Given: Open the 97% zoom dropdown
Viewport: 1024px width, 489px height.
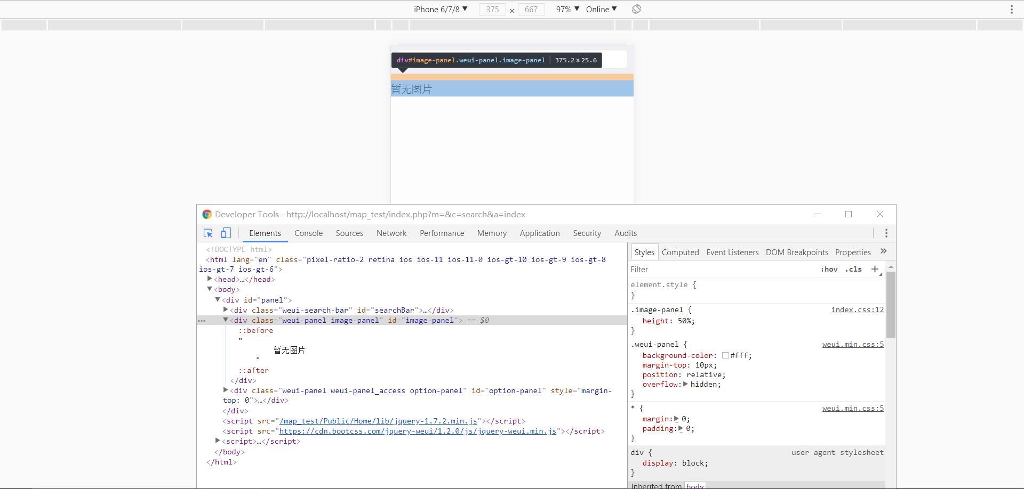Looking at the screenshot, I should (567, 9).
